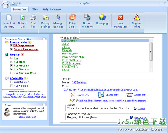The height and width of the screenshot is (133, 168).
Task: Collapse the Sources of StartupStar panel
Action: [x=44, y=39]
